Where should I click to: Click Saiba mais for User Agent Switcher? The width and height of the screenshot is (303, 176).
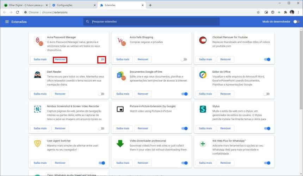tap(40, 163)
